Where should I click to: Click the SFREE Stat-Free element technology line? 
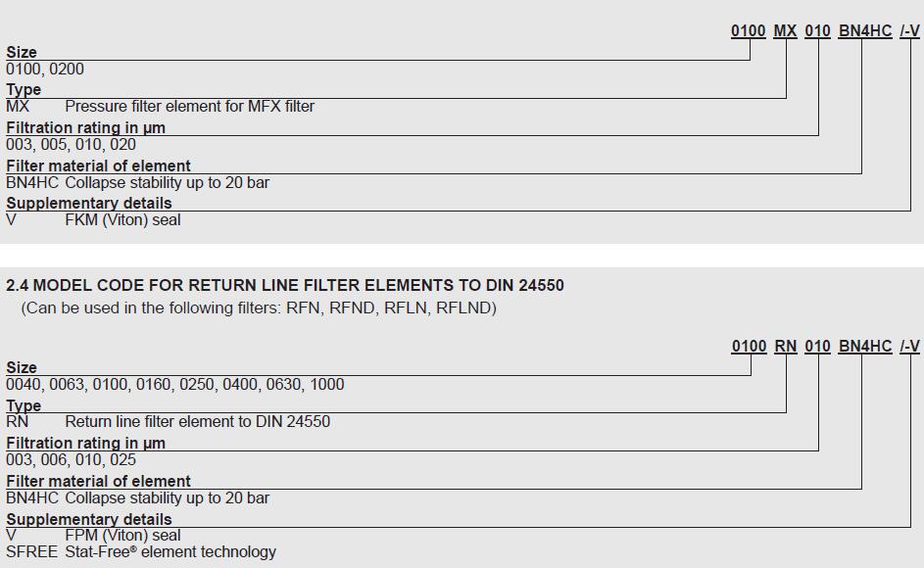pos(141,552)
